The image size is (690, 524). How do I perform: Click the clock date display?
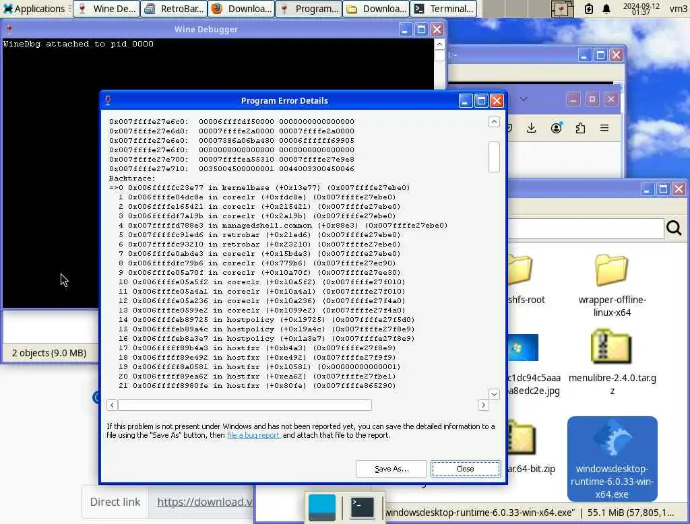coord(641,9)
